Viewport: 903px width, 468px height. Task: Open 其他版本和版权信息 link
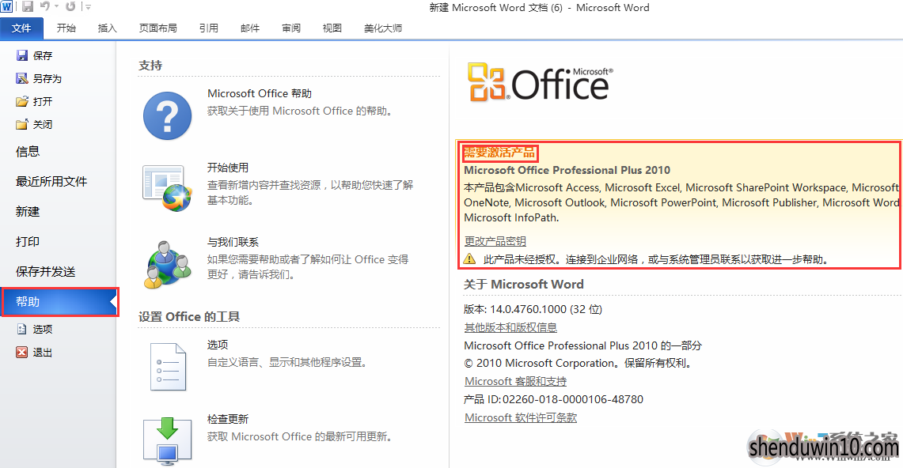pyautogui.click(x=510, y=327)
